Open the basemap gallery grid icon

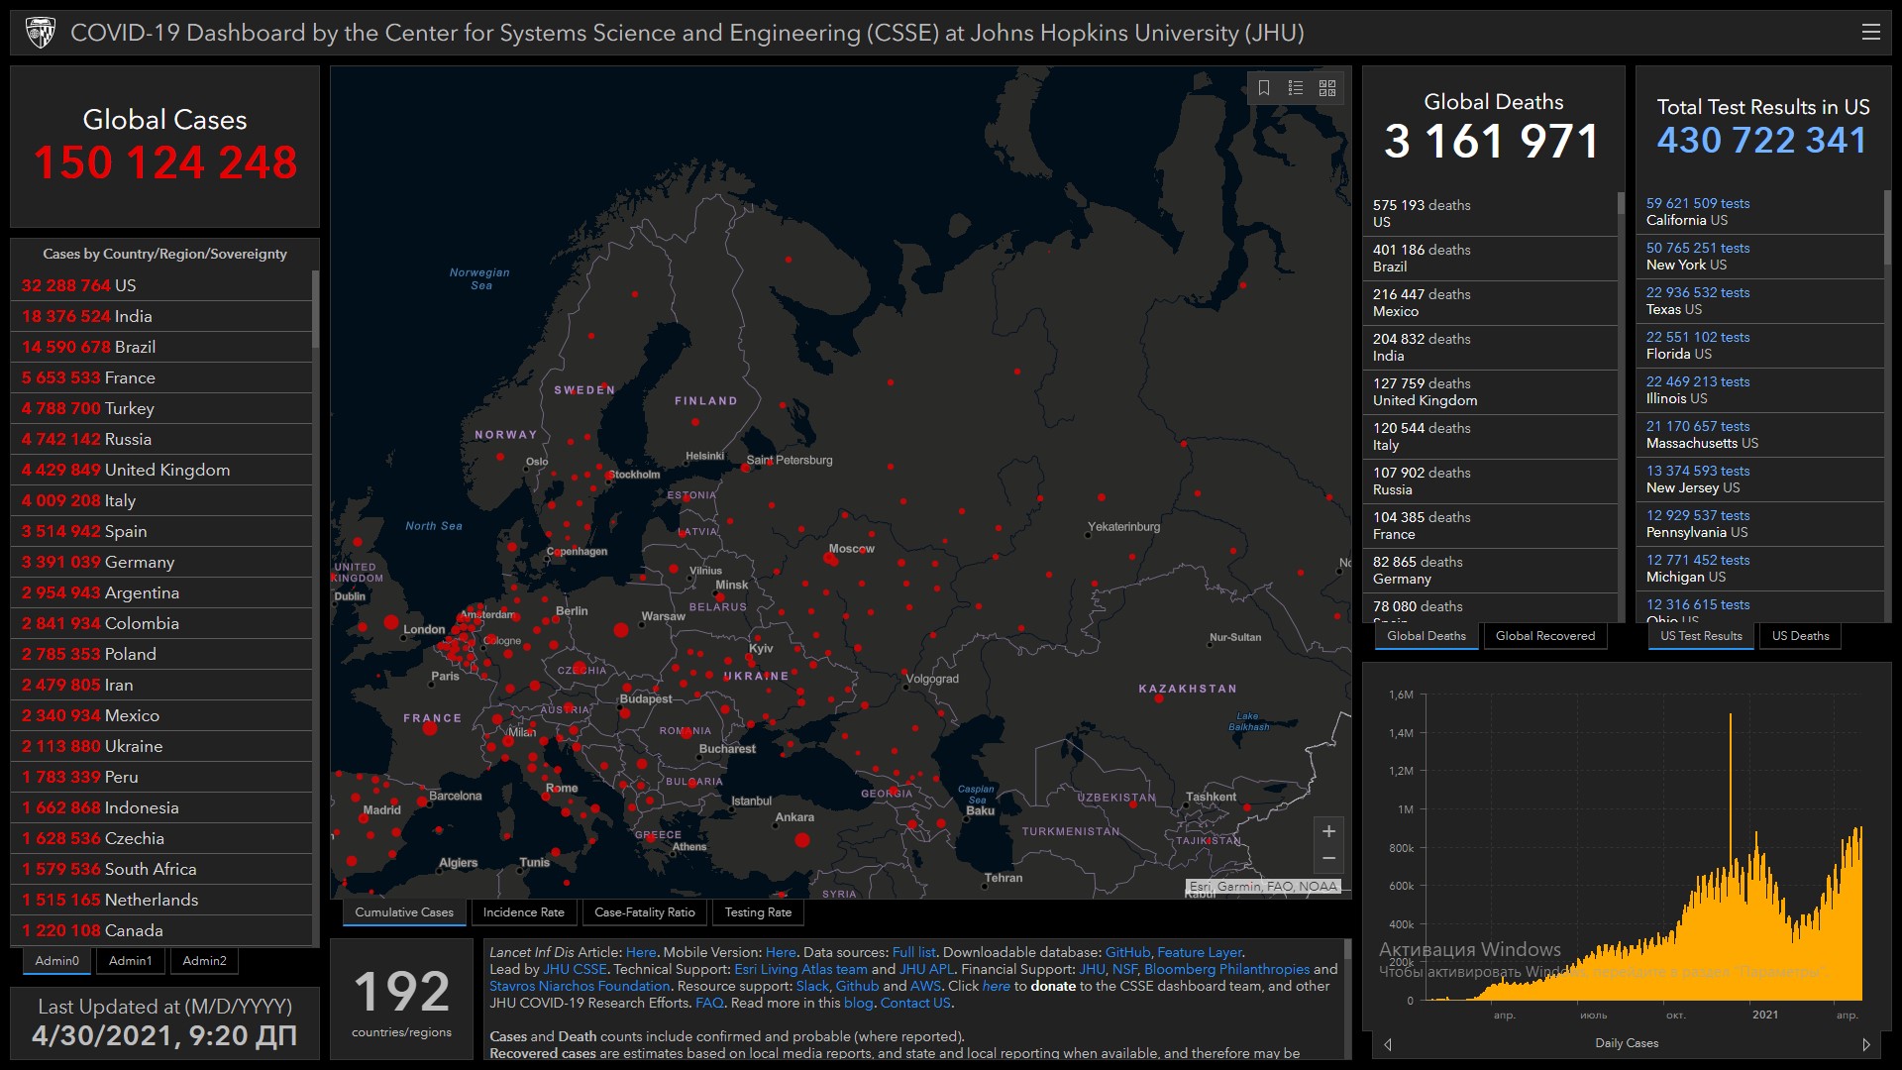point(1327,88)
